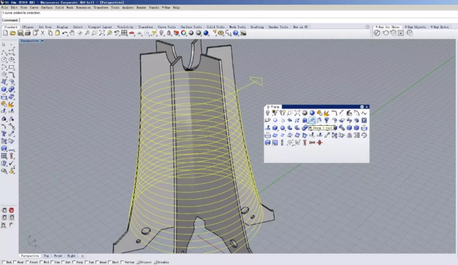Add a new viewport tab with plus
The image size is (458, 265).
[x=82, y=256]
